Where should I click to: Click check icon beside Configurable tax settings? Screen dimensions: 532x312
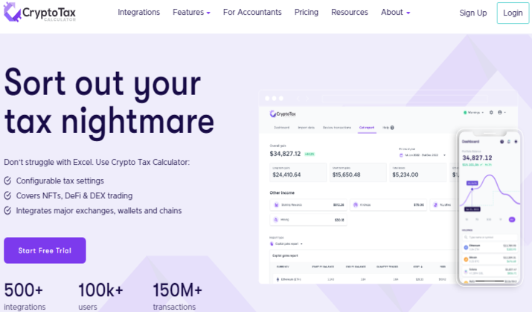click(7, 181)
